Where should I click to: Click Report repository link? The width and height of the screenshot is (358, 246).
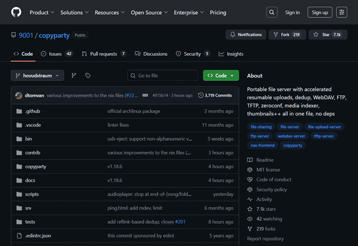[x=265, y=239]
